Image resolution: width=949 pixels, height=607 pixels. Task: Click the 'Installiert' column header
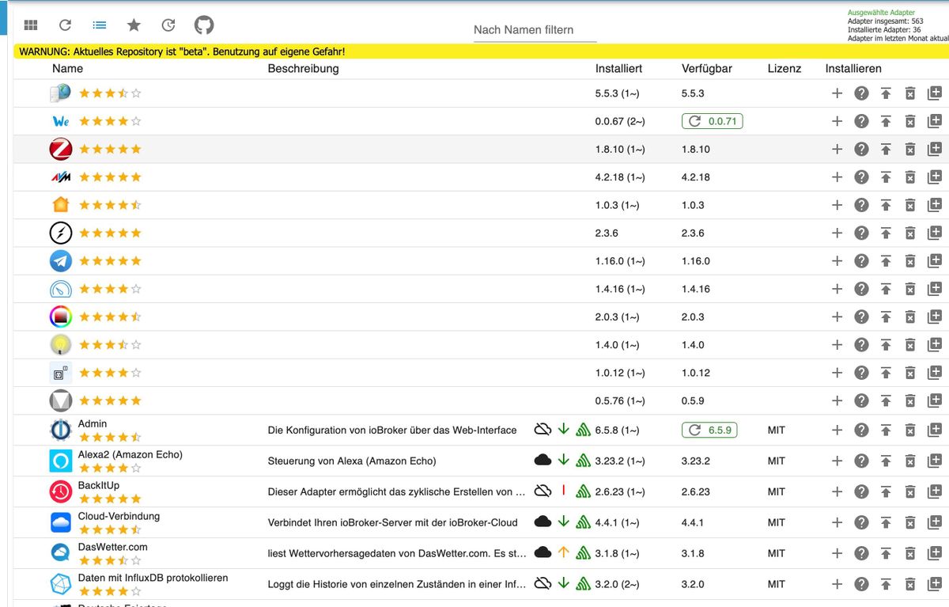tap(618, 69)
